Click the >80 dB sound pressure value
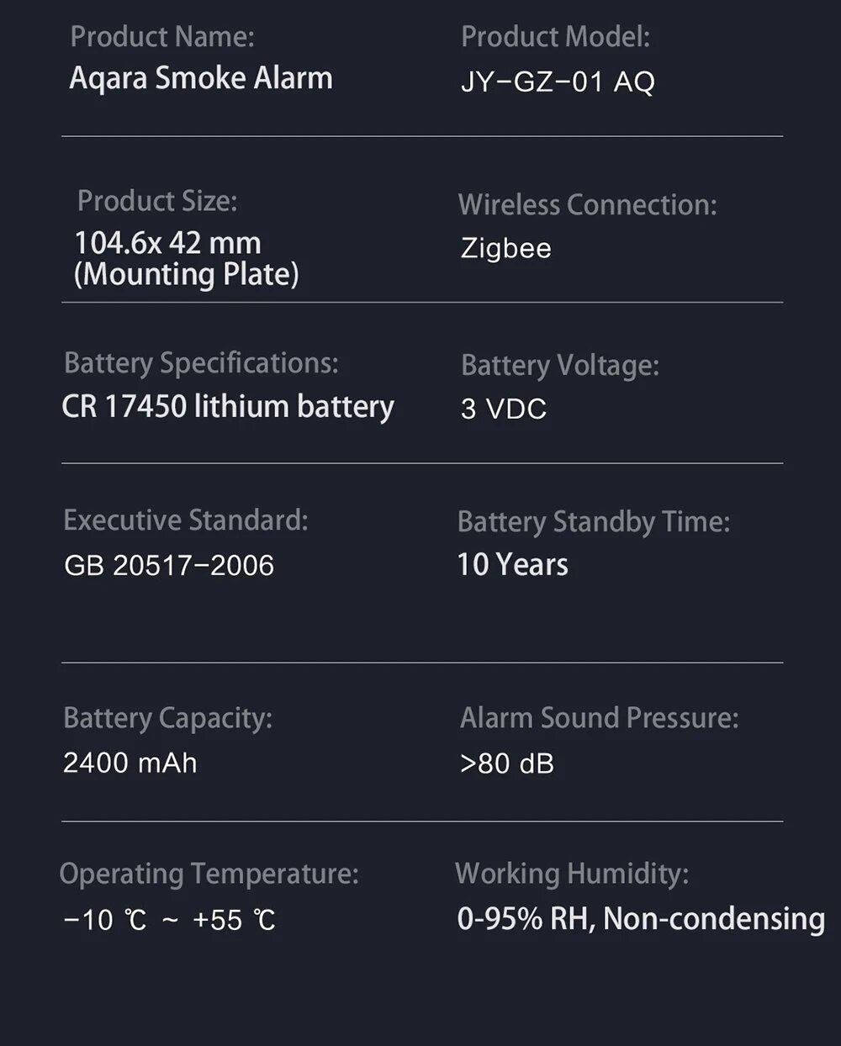Viewport: 841px width, 1046px height. (x=507, y=763)
